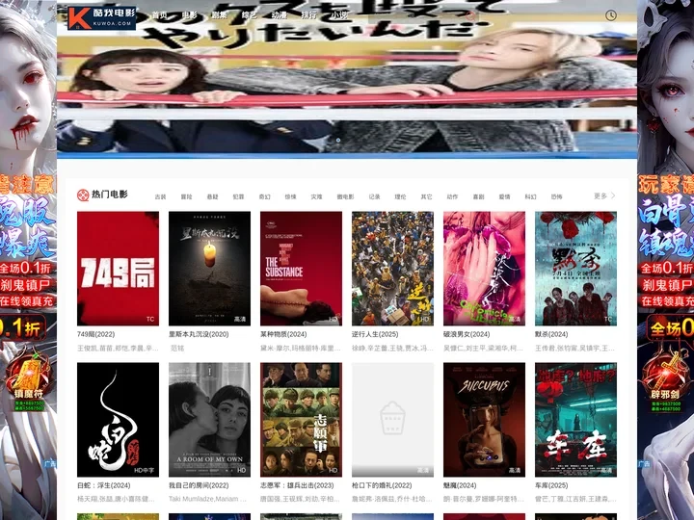Filter hot movies by 理伦

[400, 196]
